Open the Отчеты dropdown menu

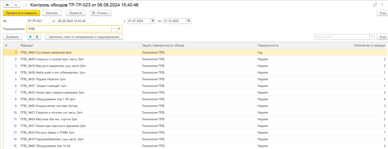[100, 13]
